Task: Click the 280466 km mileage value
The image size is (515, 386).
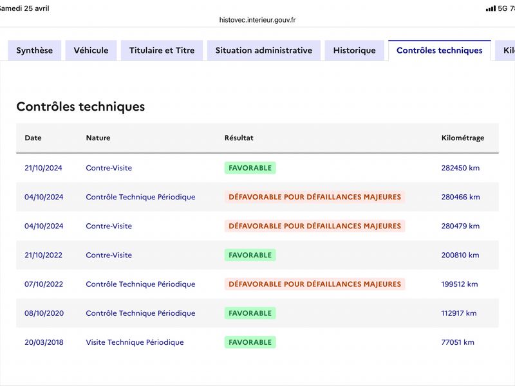Action: click(460, 197)
